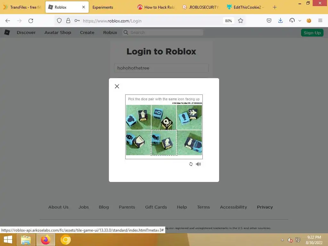This screenshot has width=328, height=246.
Task: Click the yellow circle taskbar app
Action: point(65,240)
